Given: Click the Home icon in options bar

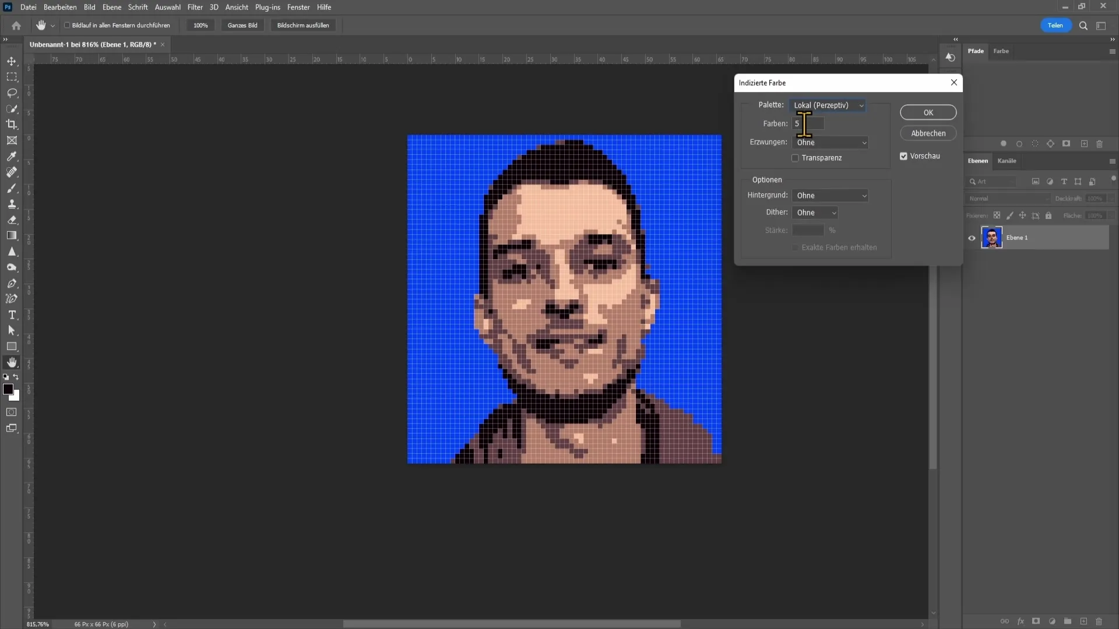Looking at the screenshot, I should pos(16,26).
